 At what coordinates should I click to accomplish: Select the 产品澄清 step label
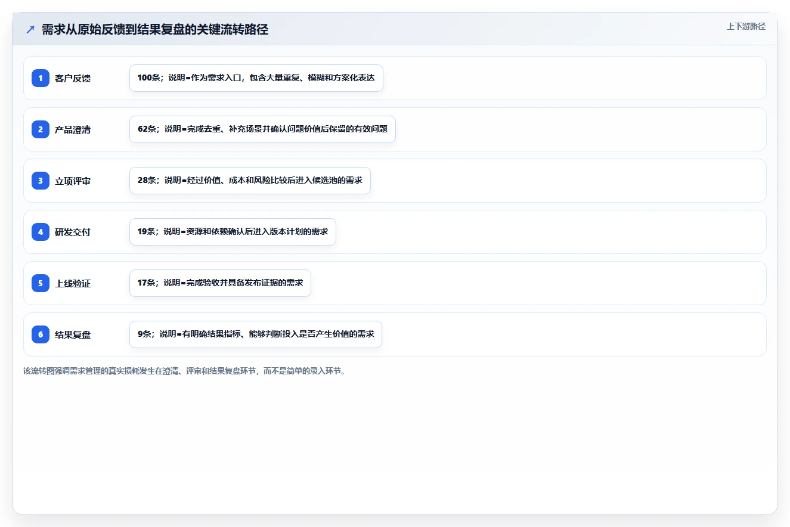click(73, 129)
